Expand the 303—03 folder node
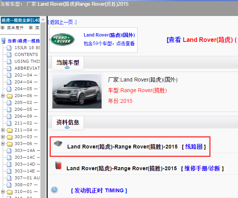The width and height of the screenshot is (238, 198). [x=3, y=137]
